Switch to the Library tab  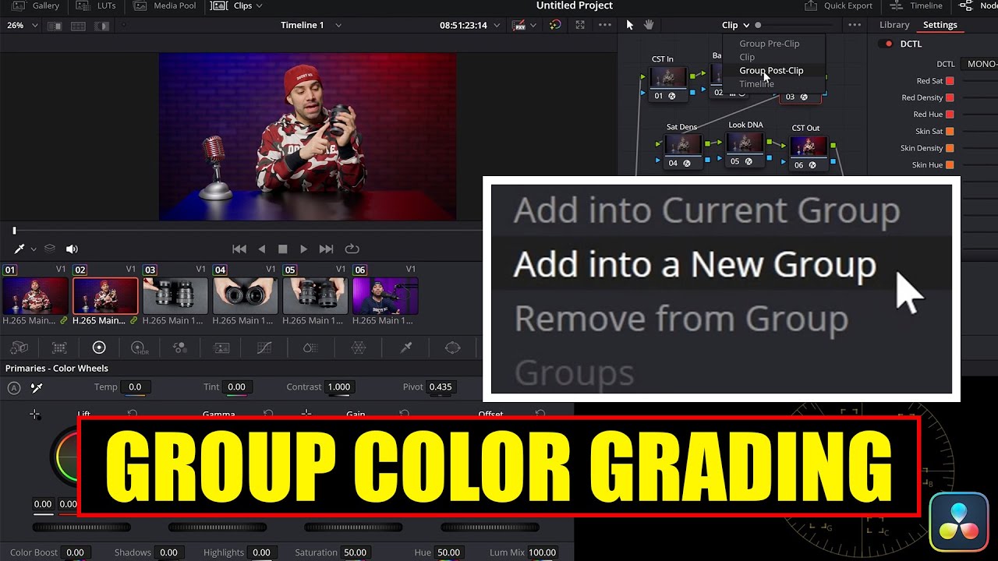(894, 25)
